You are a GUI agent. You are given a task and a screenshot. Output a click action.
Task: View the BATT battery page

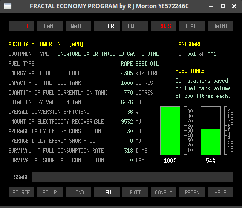pyautogui.click(x=135, y=192)
